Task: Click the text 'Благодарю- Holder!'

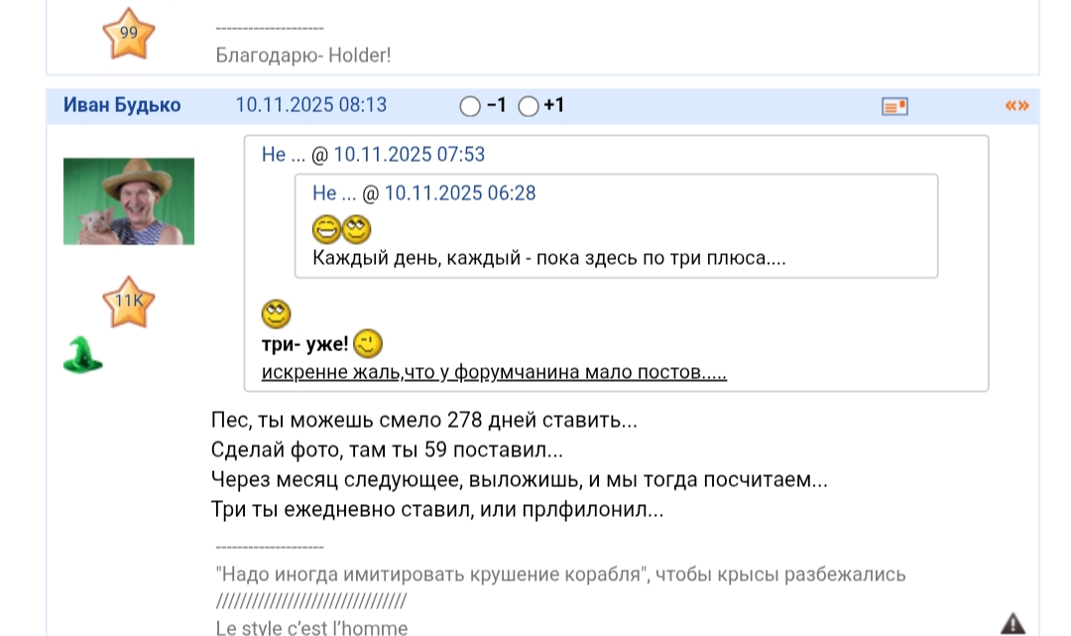Action: [303, 56]
